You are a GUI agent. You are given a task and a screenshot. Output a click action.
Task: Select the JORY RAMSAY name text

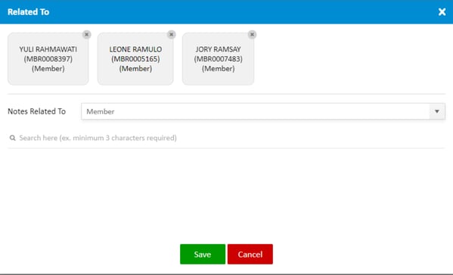[x=218, y=49]
